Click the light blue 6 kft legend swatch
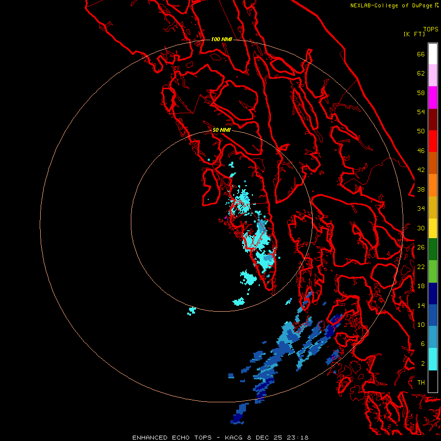Screen dimensions: 441x441 (433, 337)
